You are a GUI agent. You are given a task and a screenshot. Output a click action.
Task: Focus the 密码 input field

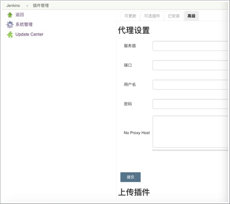pos(190,104)
